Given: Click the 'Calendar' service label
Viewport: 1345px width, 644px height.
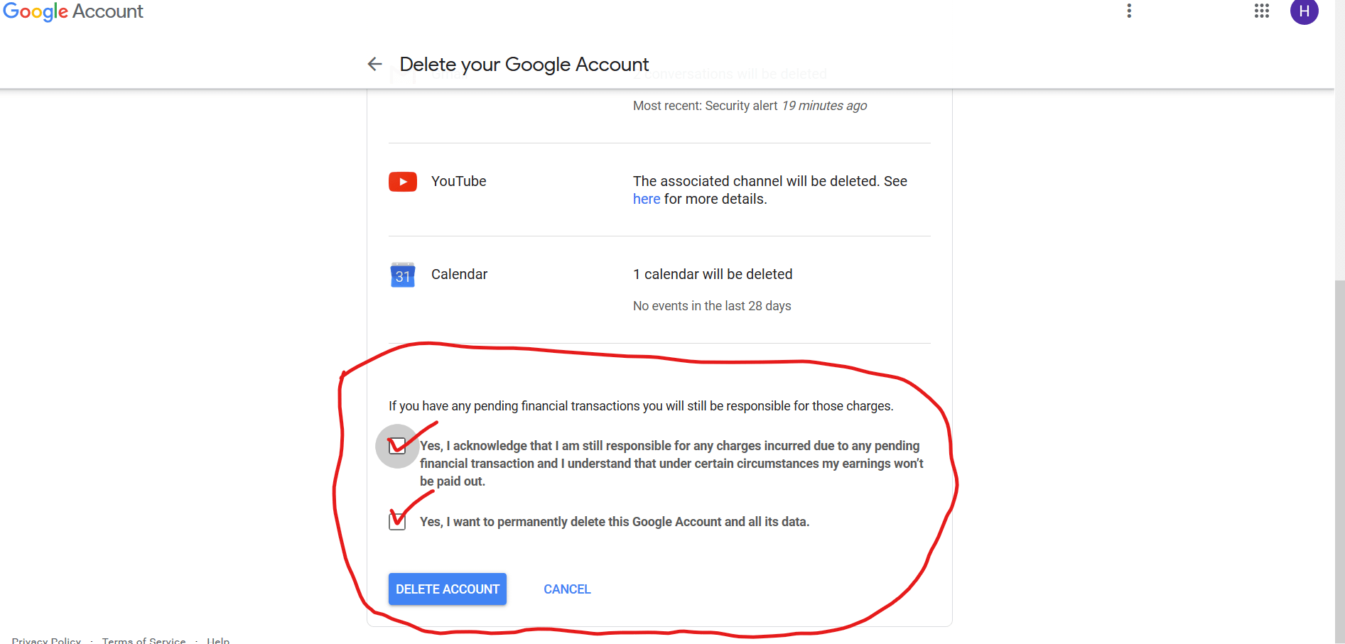Looking at the screenshot, I should click(459, 275).
